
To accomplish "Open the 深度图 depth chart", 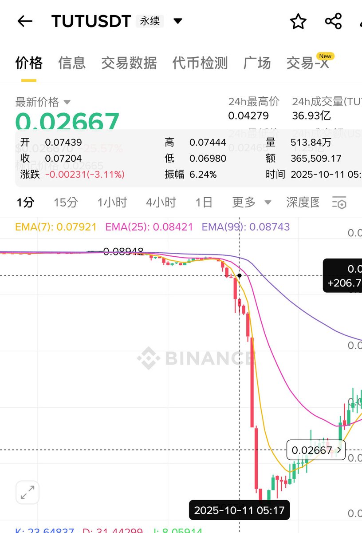I will pyautogui.click(x=303, y=203).
